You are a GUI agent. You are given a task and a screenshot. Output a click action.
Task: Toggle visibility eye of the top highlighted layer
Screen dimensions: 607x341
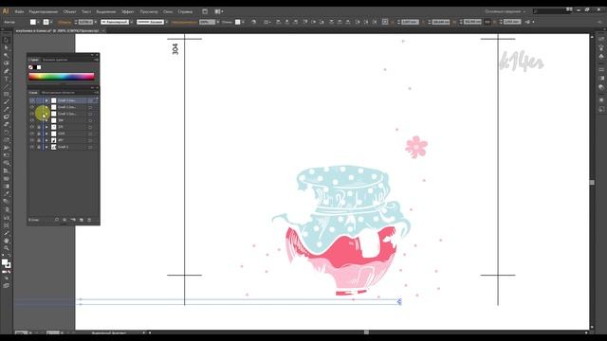[x=32, y=100]
